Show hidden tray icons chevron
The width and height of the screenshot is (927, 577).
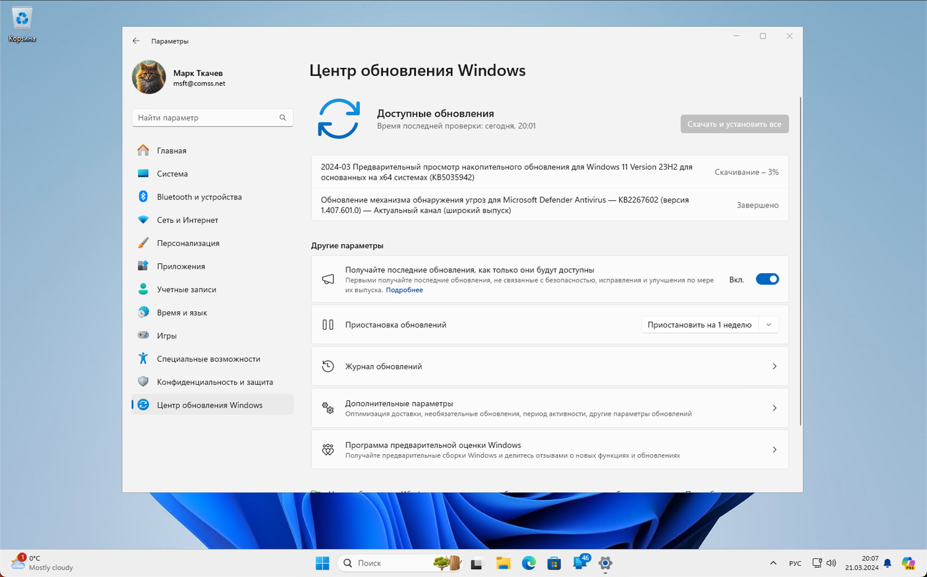773,563
